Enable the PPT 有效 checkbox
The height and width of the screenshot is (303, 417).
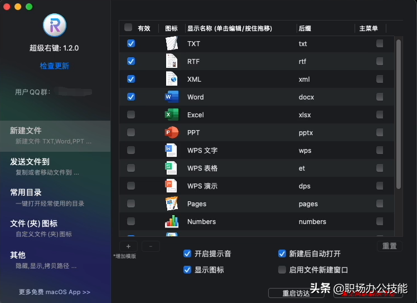click(x=131, y=132)
